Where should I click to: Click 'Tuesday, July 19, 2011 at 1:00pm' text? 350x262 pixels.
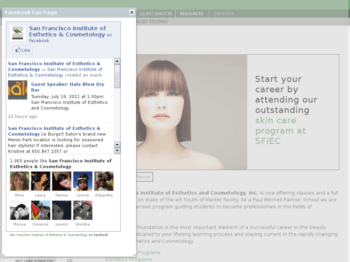[67, 97]
